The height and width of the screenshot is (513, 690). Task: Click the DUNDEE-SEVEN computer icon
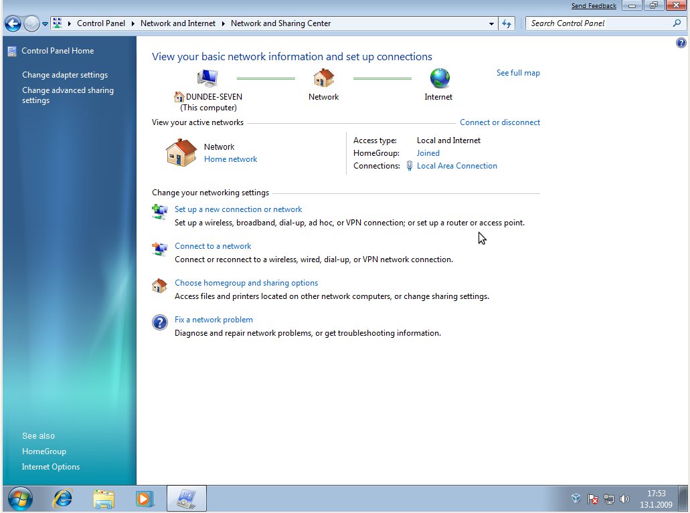pyautogui.click(x=207, y=78)
